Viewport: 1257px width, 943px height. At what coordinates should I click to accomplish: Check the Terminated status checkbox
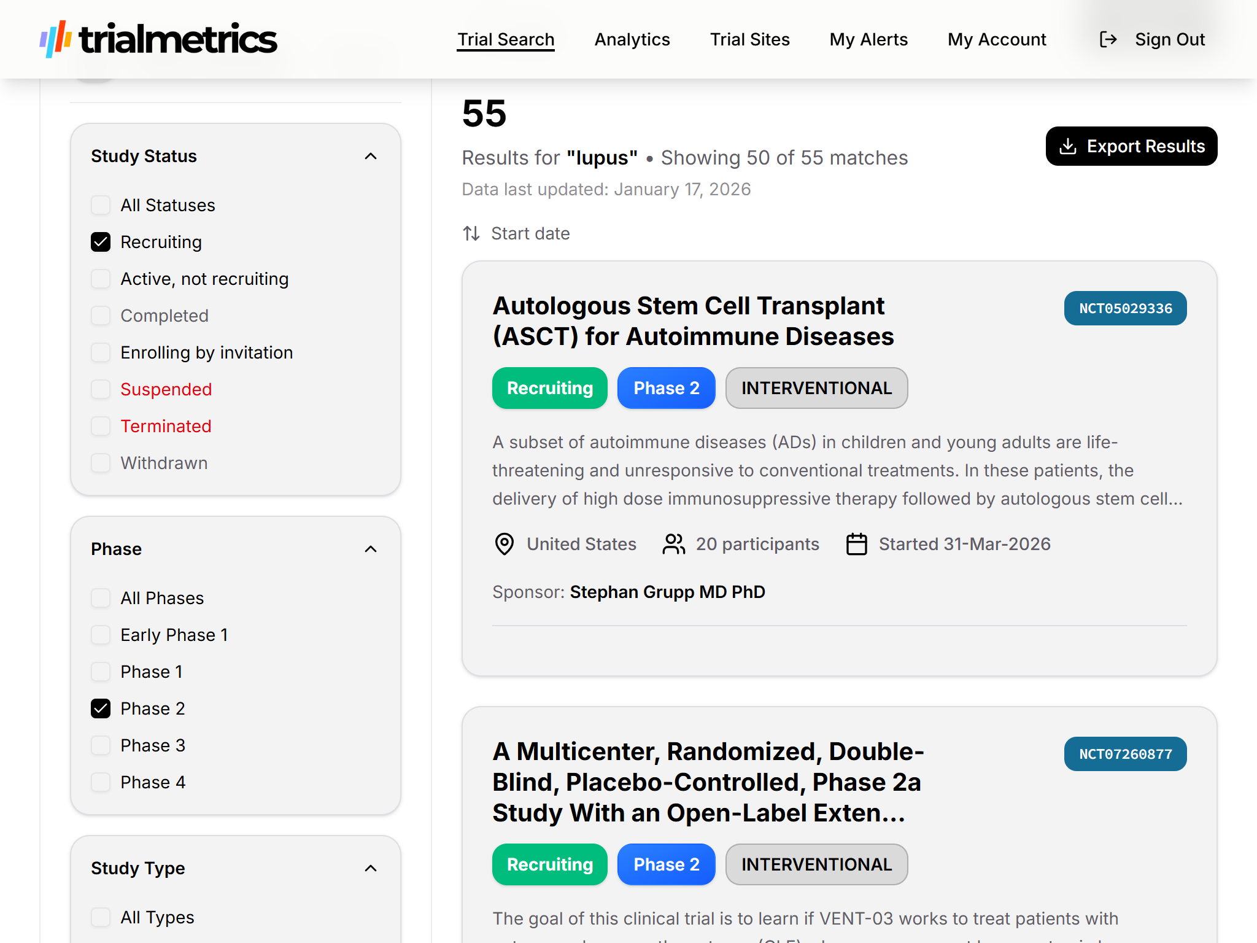pyautogui.click(x=101, y=426)
